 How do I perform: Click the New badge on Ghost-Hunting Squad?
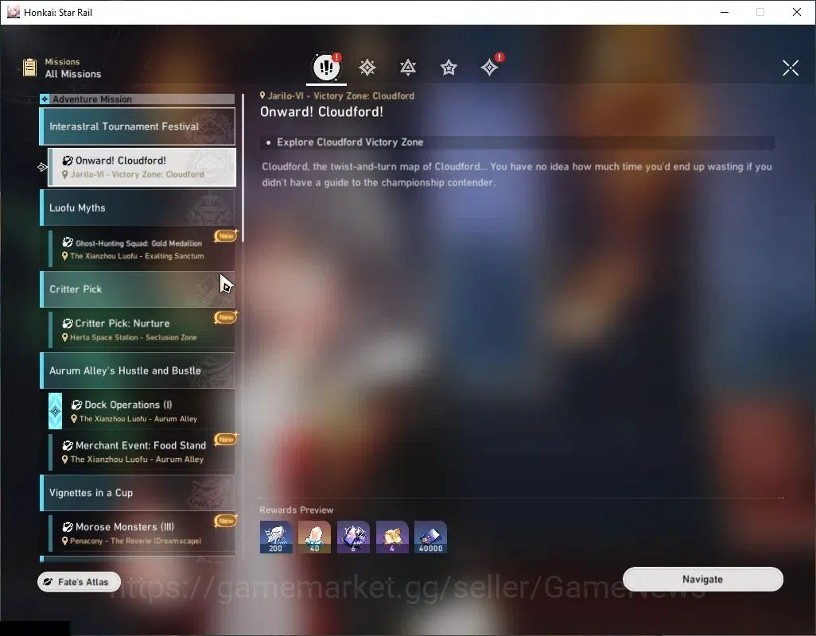(x=226, y=236)
